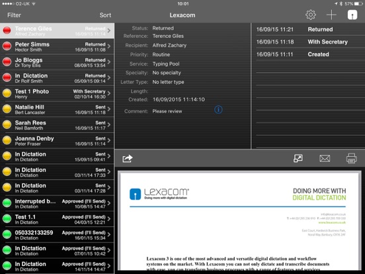
Task: Click yellow status dot for Natalie Hill
Action: tap(7, 109)
